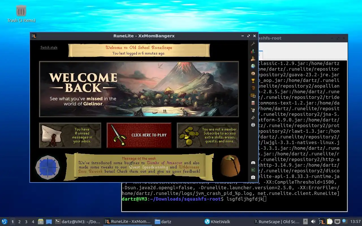362x226 pixels.
Task: Click the RuneLite tray icon
Action: pos(322,222)
